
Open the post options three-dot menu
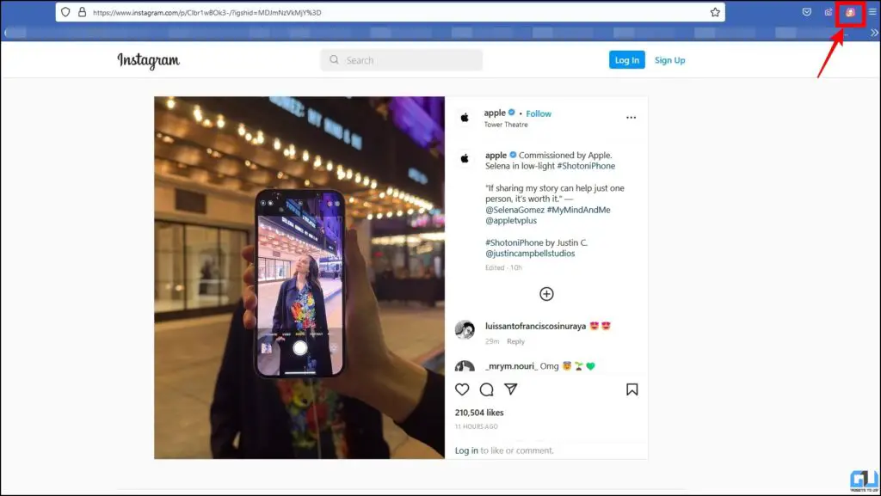tap(631, 118)
